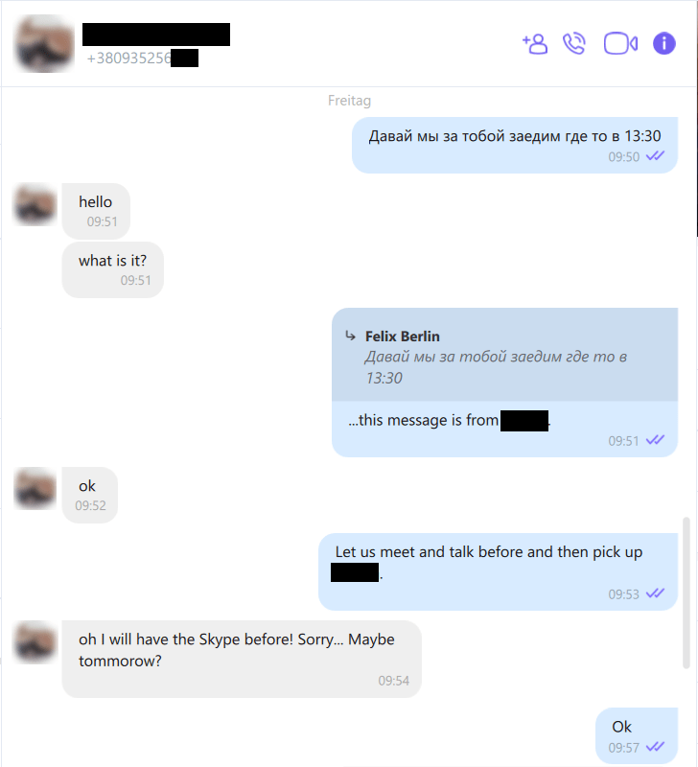Select the 'oh I will have the Skype' message
The image size is (698, 767).
pyautogui.click(x=242, y=659)
